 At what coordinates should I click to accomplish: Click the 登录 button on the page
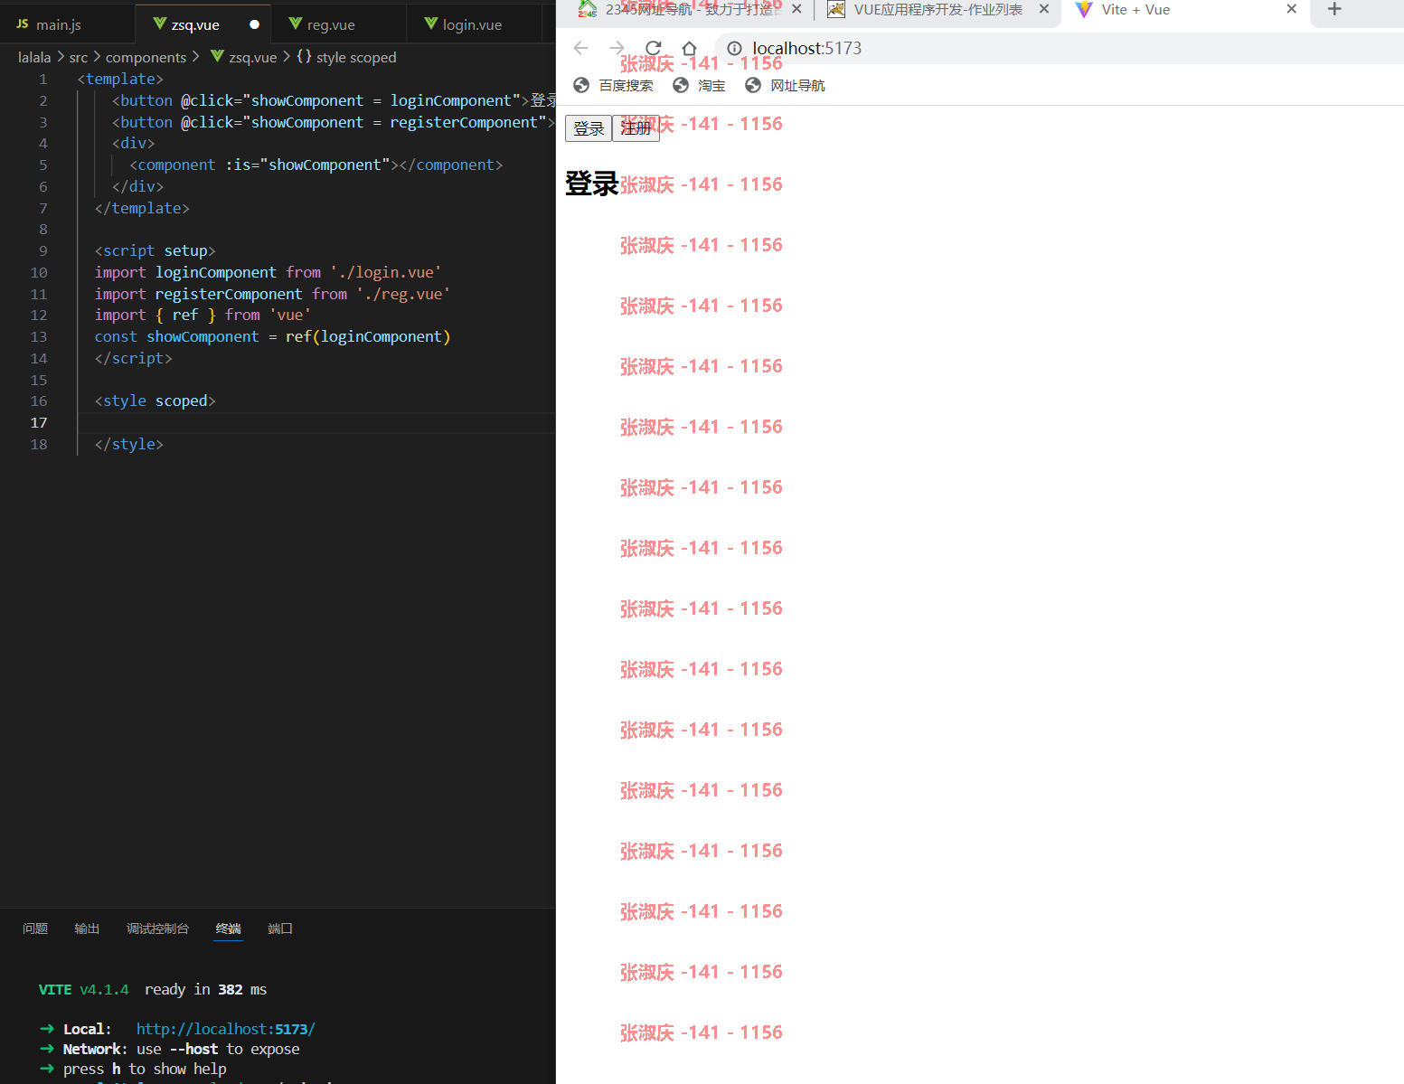[x=589, y=128]
